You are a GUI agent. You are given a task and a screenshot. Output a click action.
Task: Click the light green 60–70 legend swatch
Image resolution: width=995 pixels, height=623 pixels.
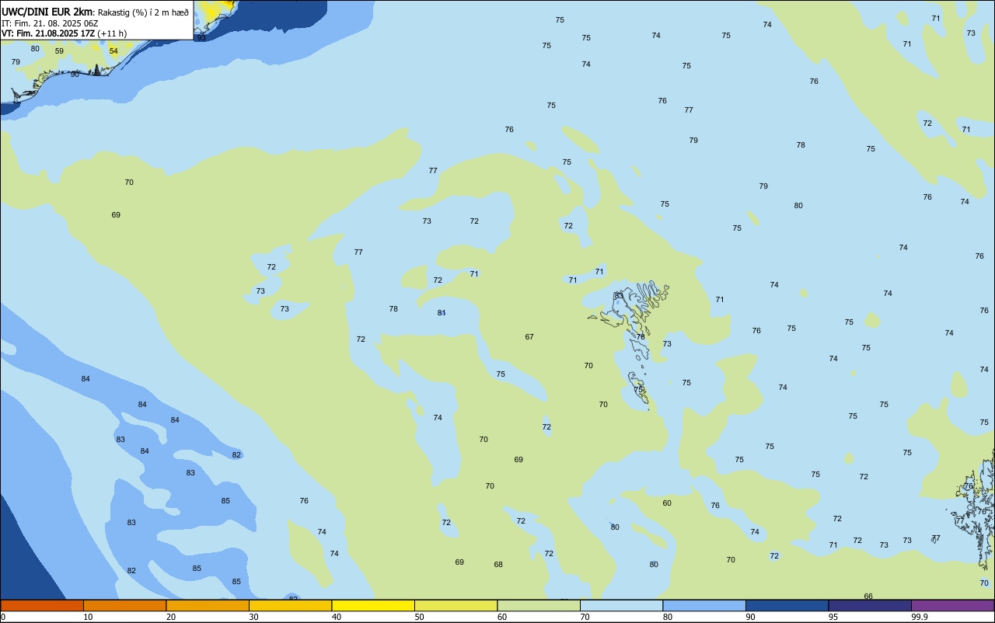pyautogui.click(x=539, y=605)
